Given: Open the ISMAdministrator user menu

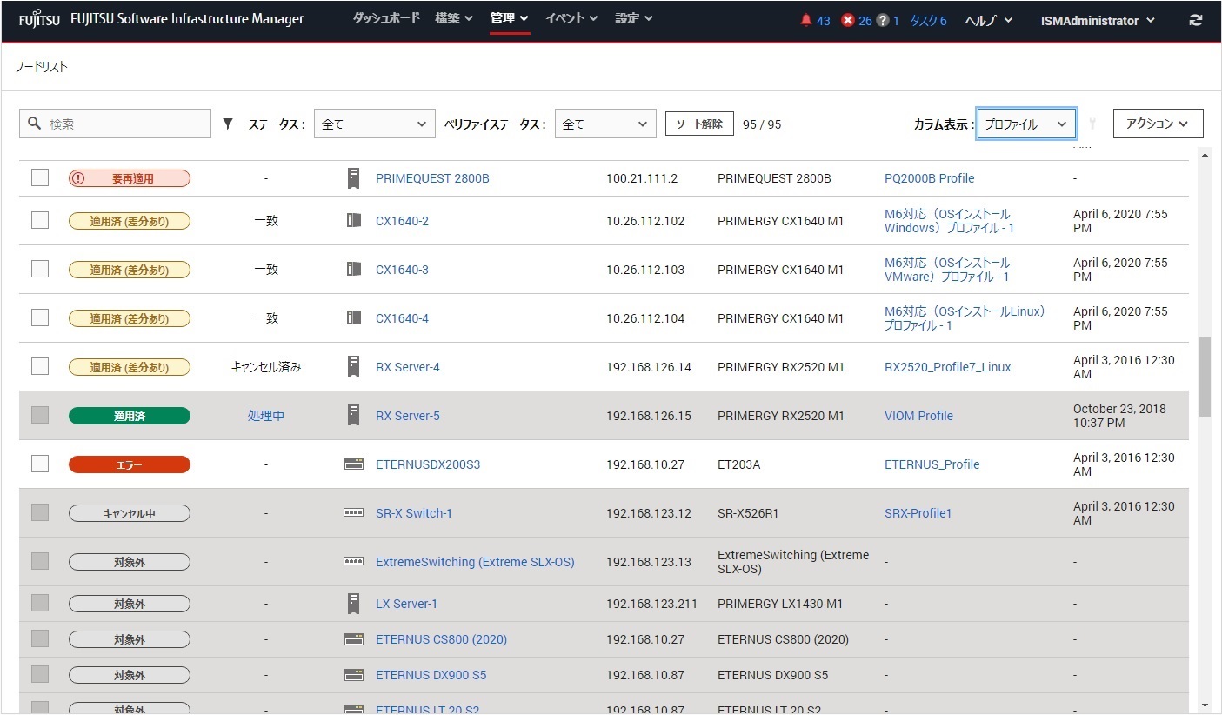Looking at the screenshot, I should (x=1098, y=21).
